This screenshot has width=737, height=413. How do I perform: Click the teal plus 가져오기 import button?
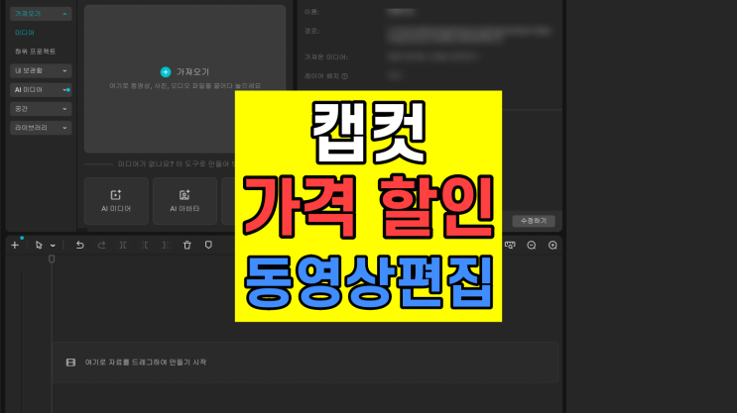click(x=184, y=72)
